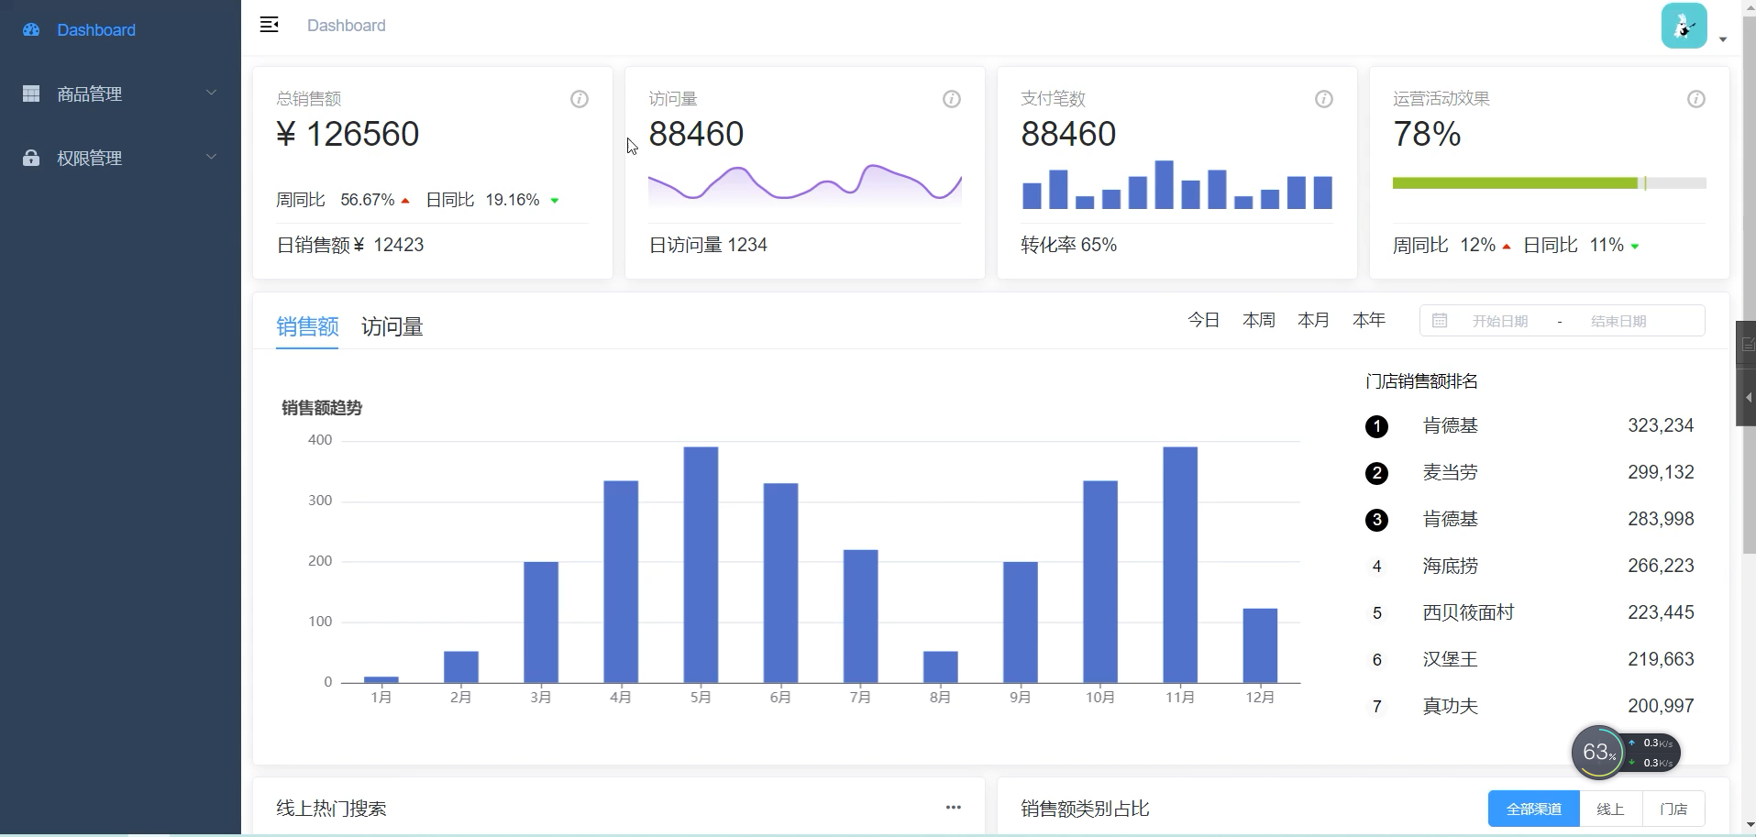Toggle the sidebar collapse hamburger icon

coord(269,25)
